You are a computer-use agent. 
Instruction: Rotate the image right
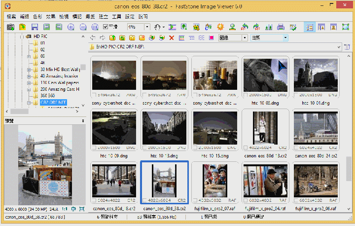coord(256,27)
